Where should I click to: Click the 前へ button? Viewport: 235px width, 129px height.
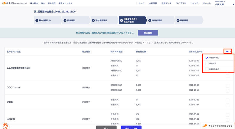pos(106,127)
